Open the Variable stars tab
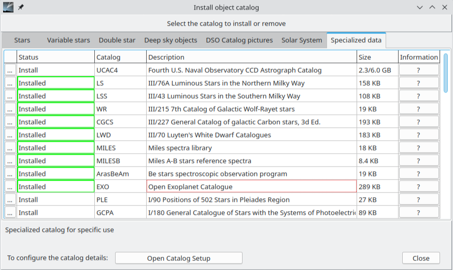This screenshot has width=453, height=270. point(68,40)
